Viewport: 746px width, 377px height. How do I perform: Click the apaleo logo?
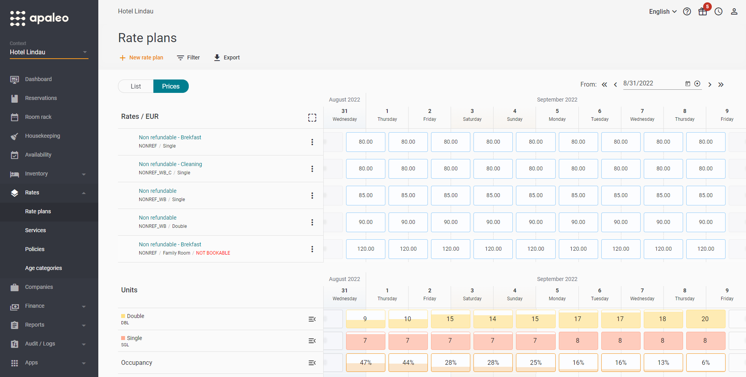[x=39, y=18]
